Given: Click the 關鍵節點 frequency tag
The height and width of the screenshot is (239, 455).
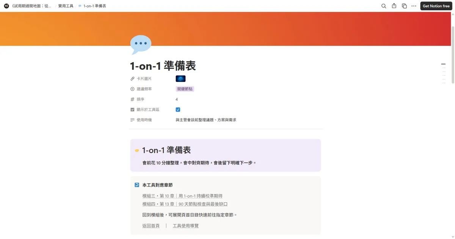Looking at the screenshot, I should [x=185, y=89].
